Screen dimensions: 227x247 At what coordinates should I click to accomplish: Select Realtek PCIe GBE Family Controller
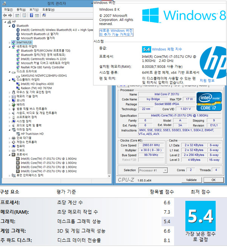pos(42,67)
